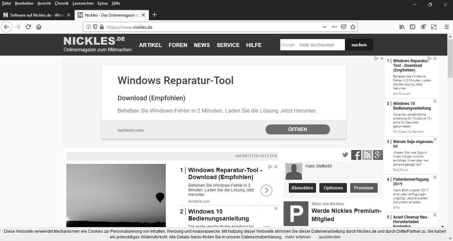Viewport: 453px width, 241px height.
Task: Open the Datei menu
Action: 6,3
